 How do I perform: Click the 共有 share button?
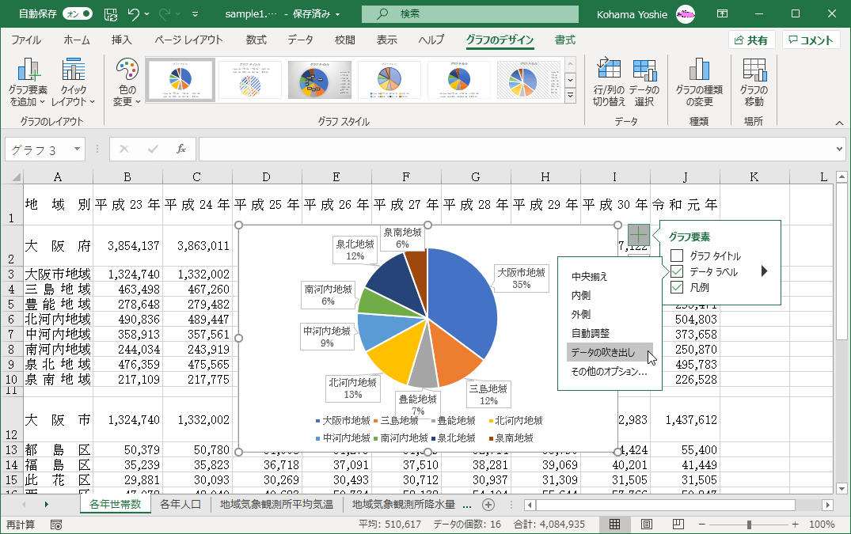[751, 40]
